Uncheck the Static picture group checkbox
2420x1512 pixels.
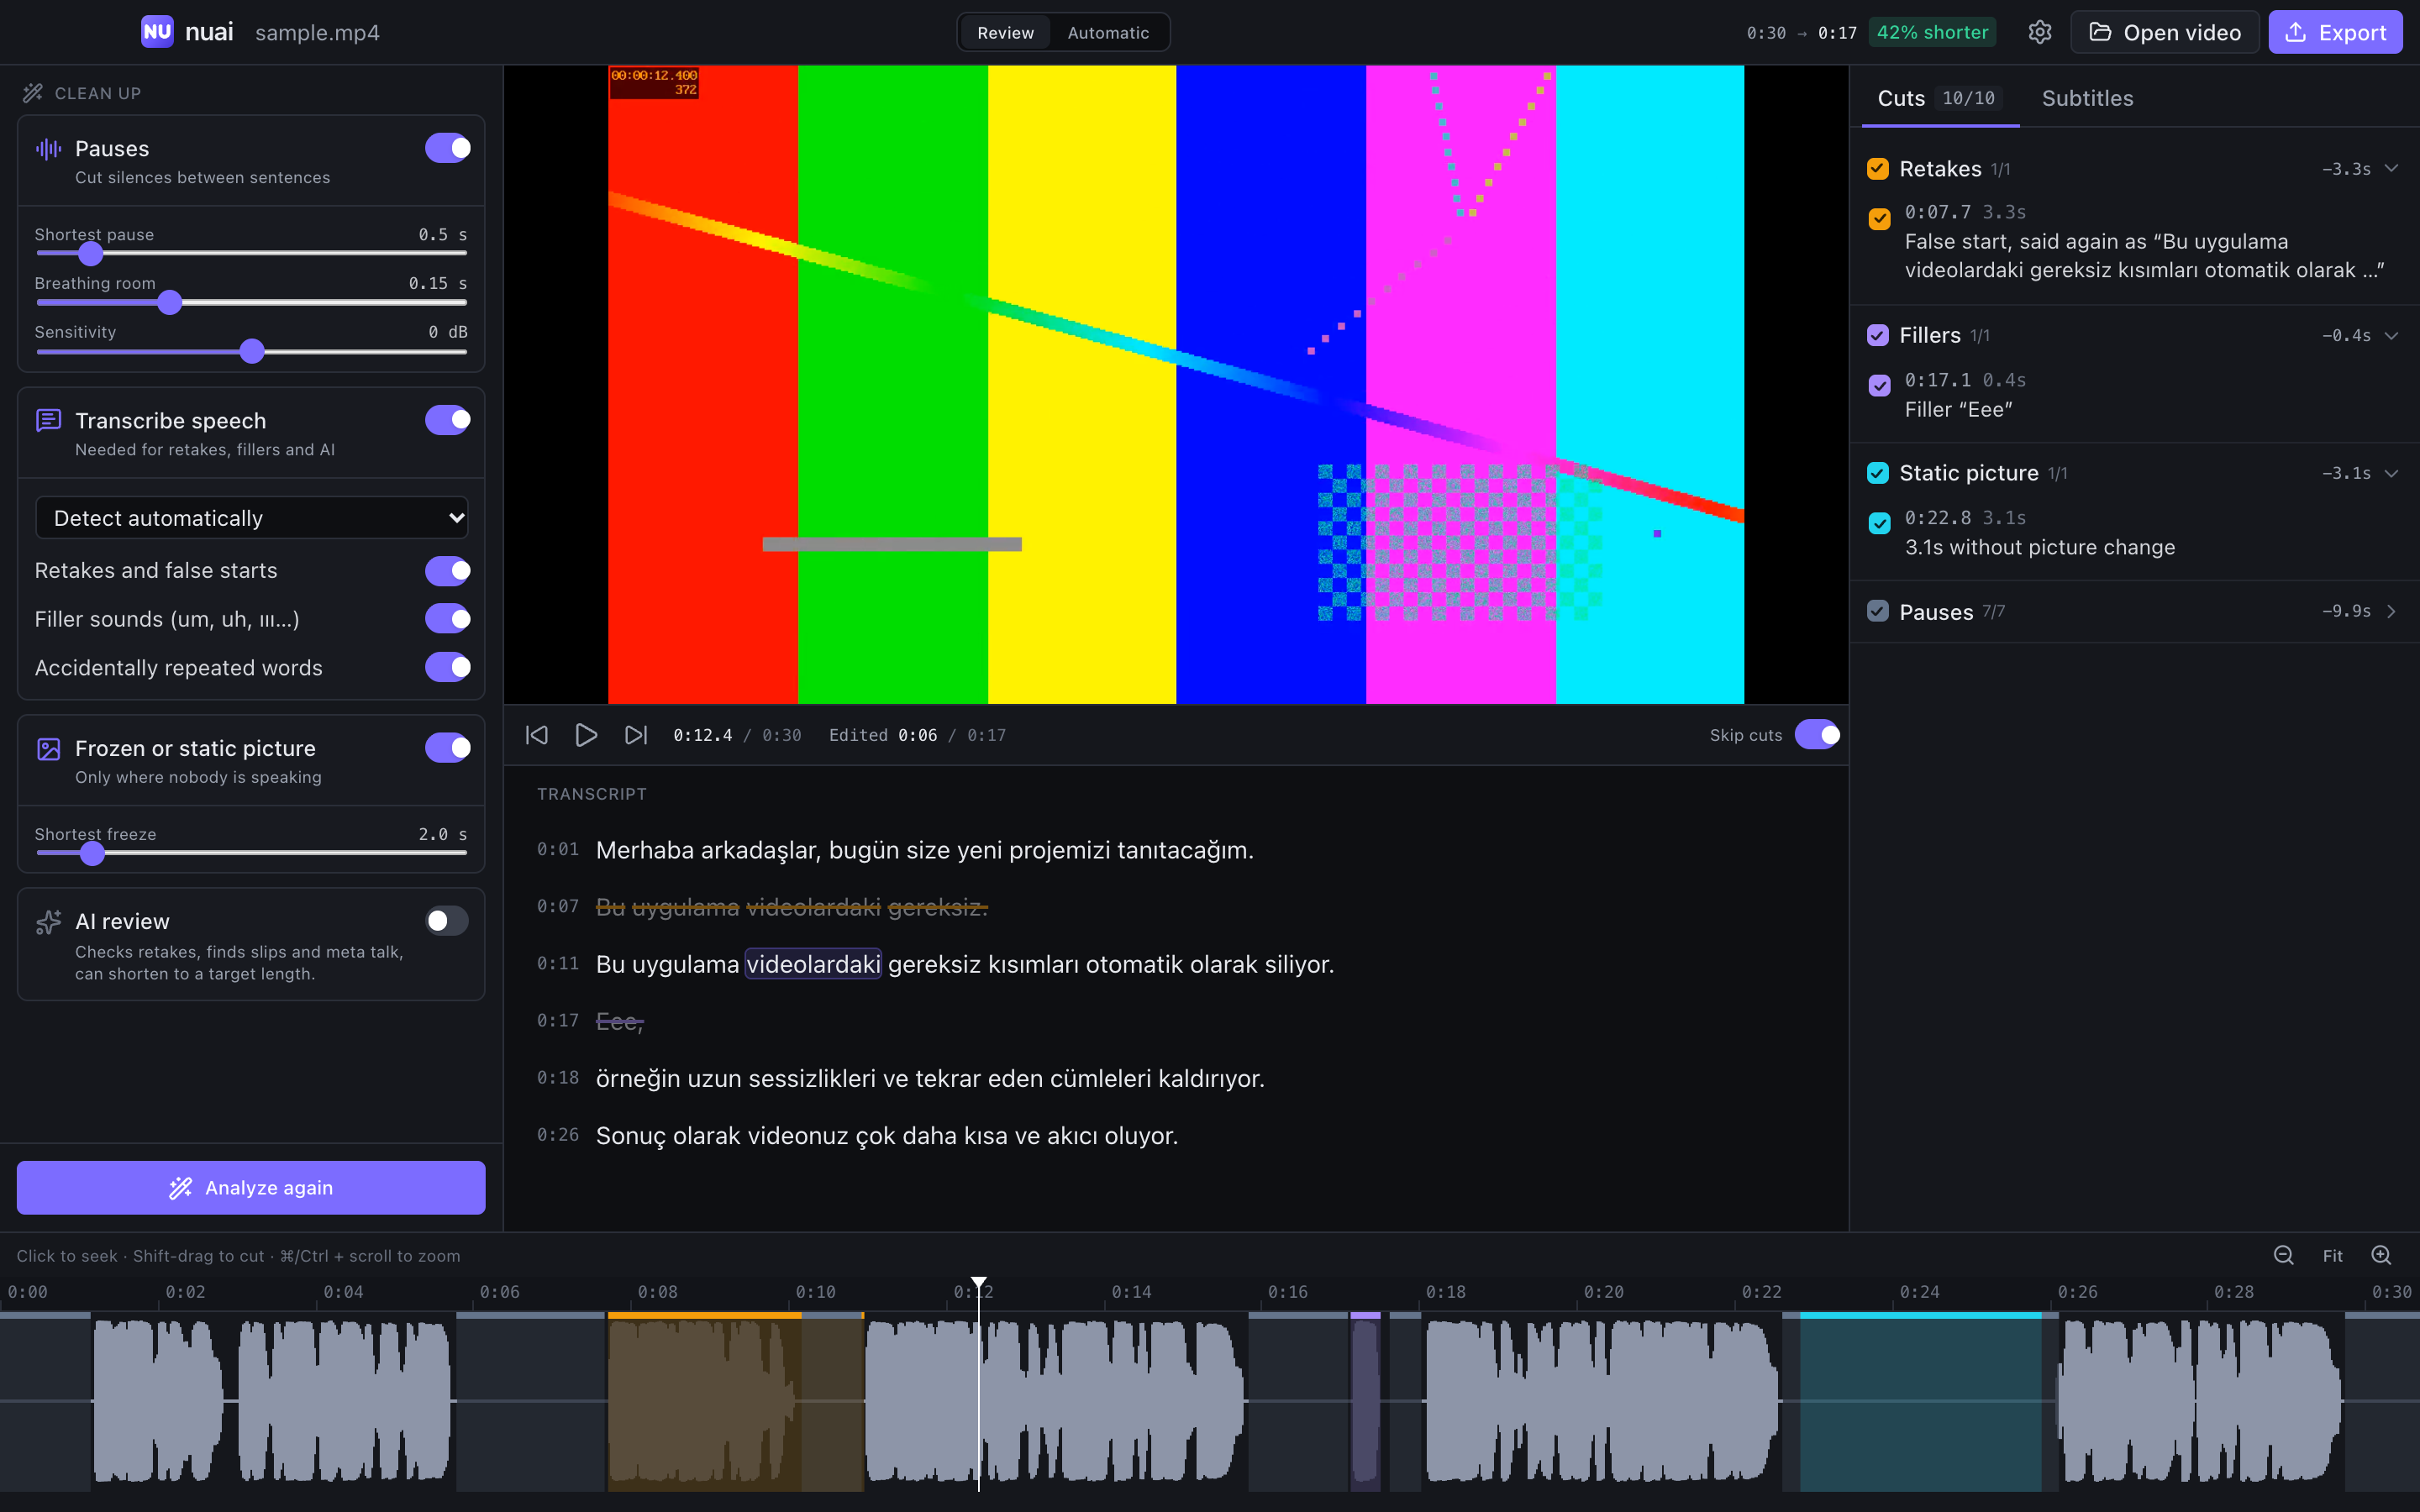[1878, 473]
